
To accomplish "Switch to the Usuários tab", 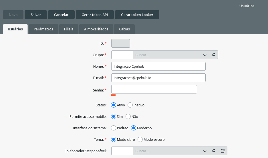I will pos(15,29).
